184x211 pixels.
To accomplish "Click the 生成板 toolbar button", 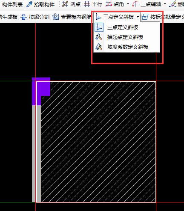I will pos(9,17).
